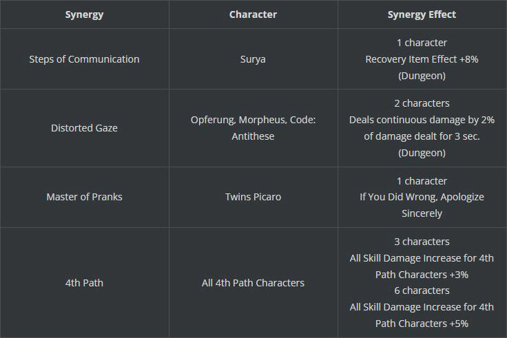The width and height of the screenshot is (507, 338).
Task: Click the Path Characters +5% text
Action: click(x=422, y=324)
